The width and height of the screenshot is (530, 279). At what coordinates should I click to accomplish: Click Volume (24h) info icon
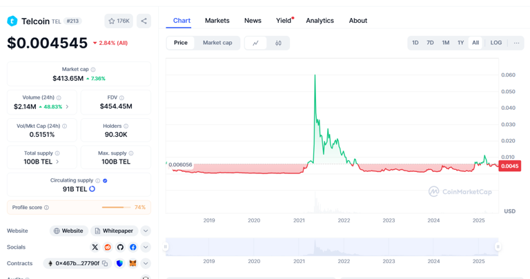[59, 98]
